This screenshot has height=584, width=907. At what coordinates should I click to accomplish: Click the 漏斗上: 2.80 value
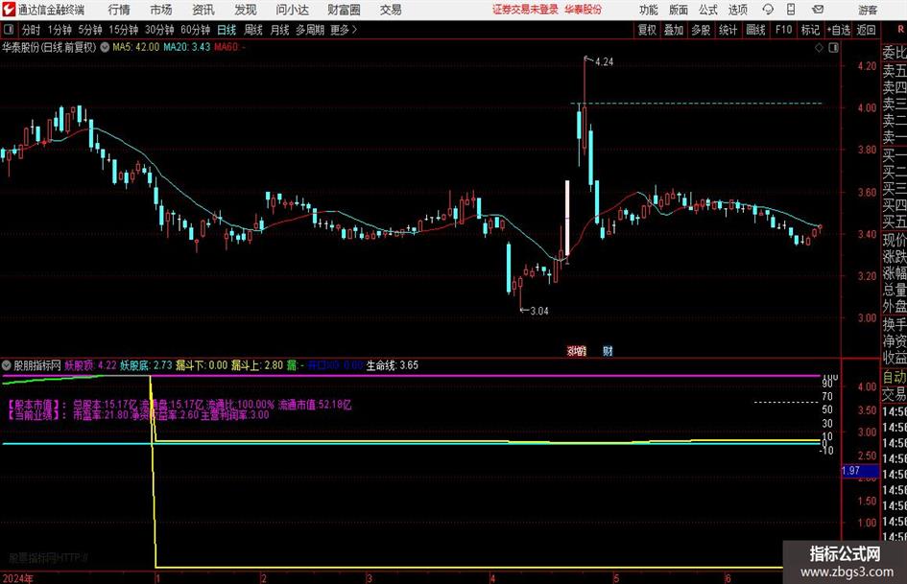pyautogui.click(x=257, y=365)
